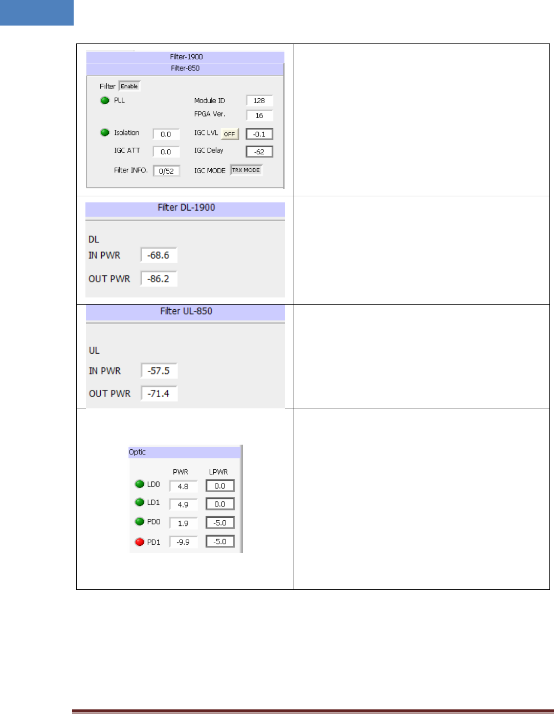
Task: Click the green PLL status indicator
Action: (105, 100)
